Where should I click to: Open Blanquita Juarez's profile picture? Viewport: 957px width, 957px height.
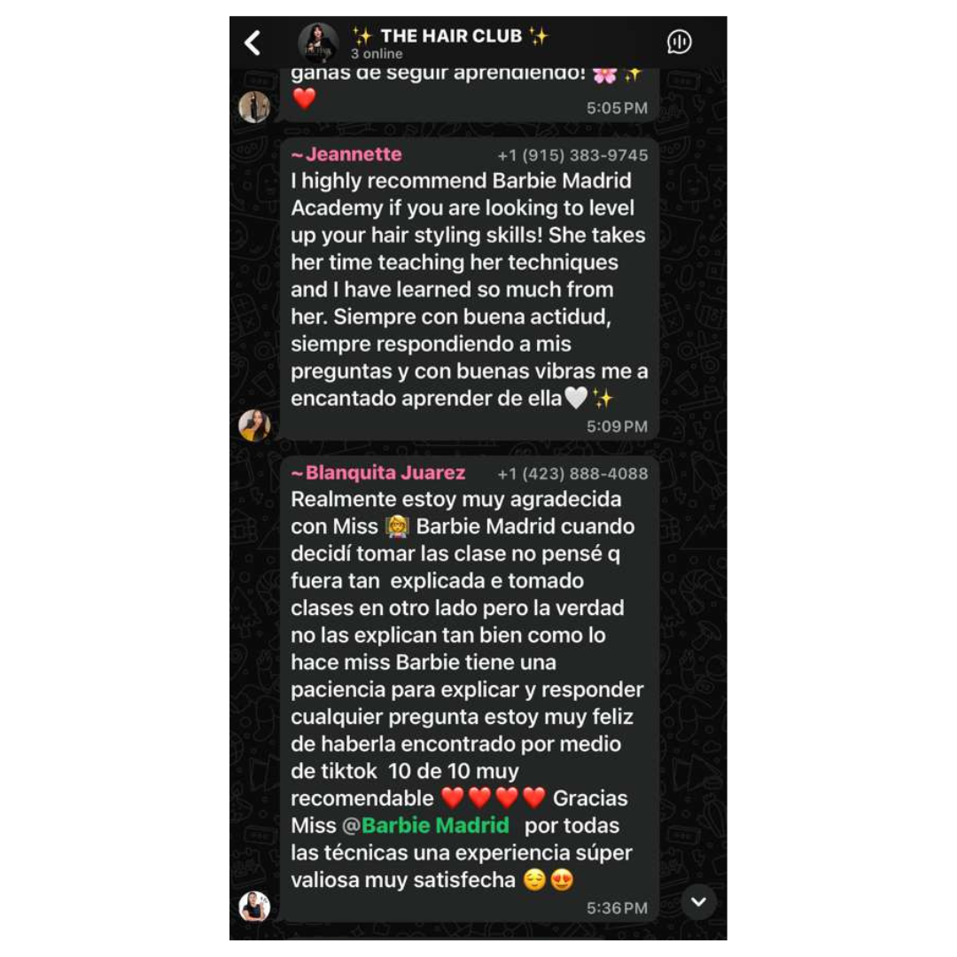(x=254, y=906)
